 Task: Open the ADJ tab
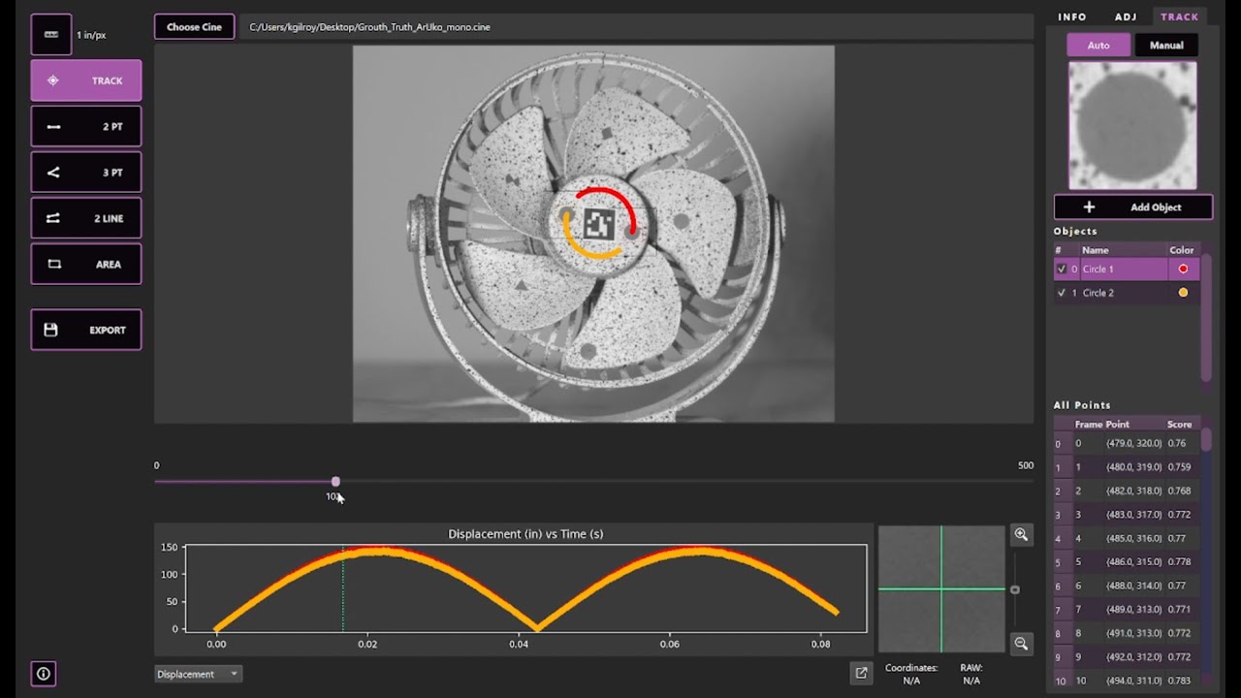pos(1126,16)
